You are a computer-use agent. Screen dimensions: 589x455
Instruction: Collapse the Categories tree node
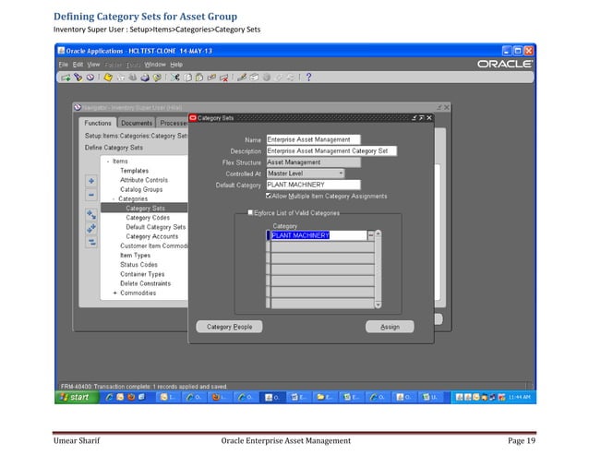coord(114,199)
